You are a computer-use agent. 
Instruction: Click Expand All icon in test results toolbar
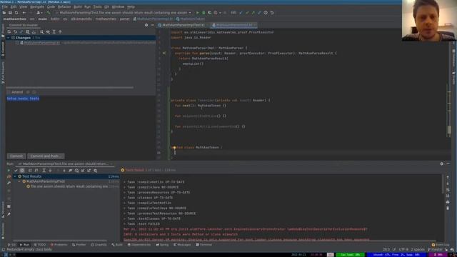(44, 171)
